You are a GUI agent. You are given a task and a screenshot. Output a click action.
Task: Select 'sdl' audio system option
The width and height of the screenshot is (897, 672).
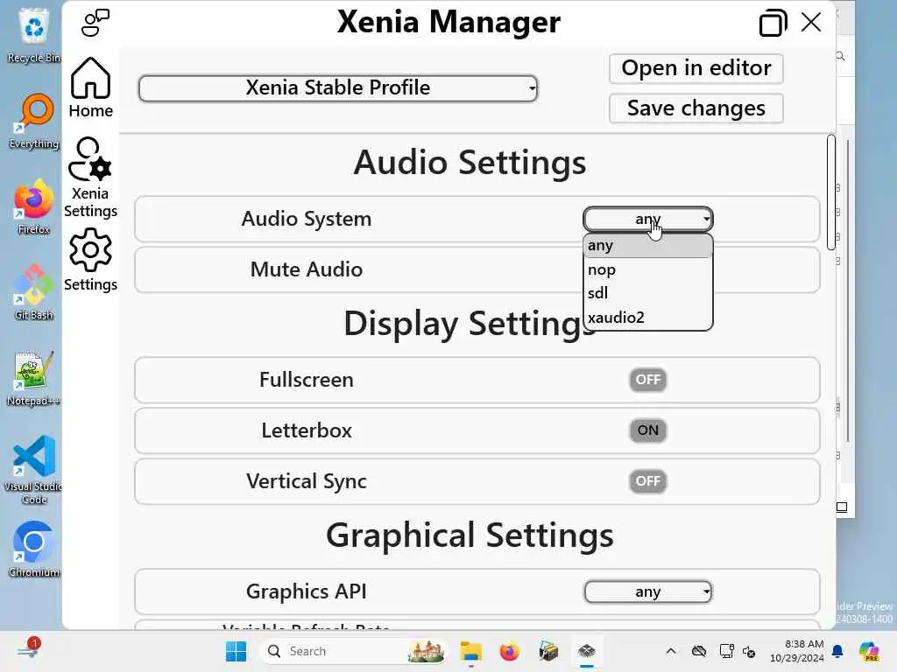pos(647,293)
